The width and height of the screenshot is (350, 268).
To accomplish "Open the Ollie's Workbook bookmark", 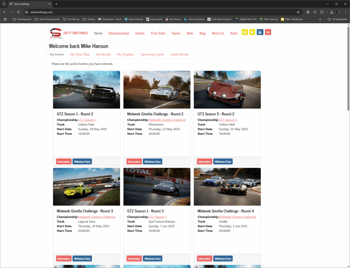I will coord(292,19).
